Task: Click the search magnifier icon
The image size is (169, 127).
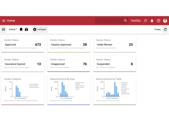Action: (125, 21)
